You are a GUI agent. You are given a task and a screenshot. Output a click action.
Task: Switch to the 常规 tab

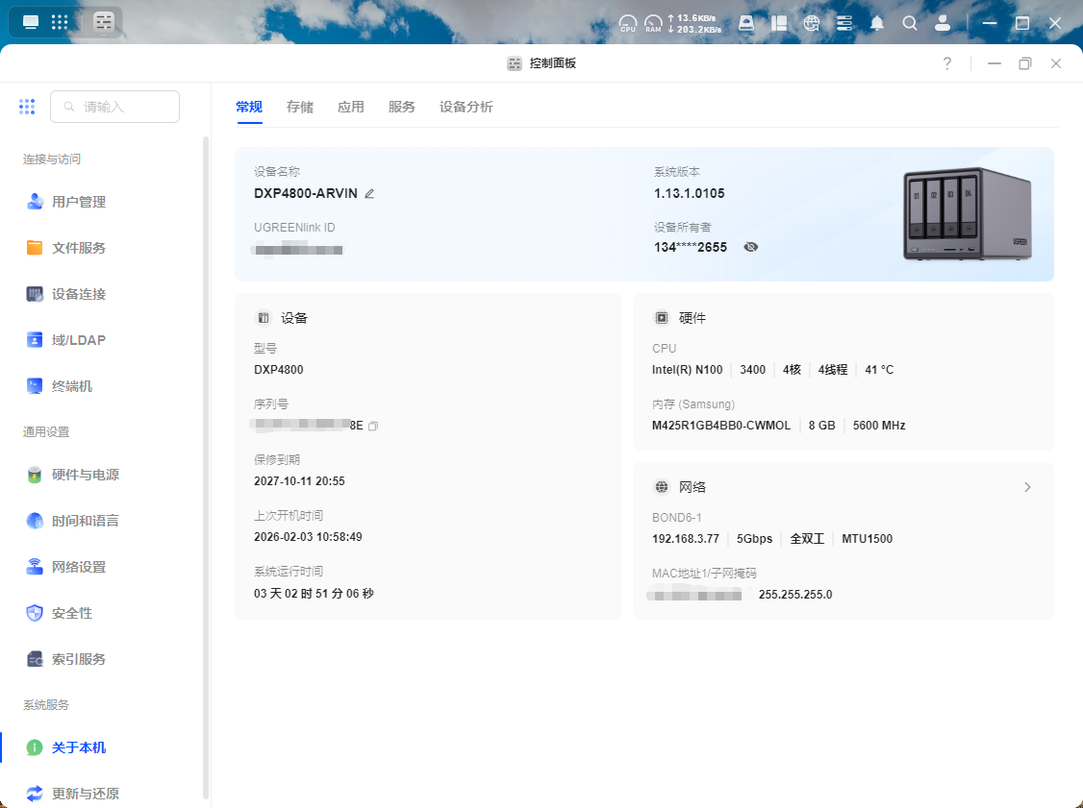coord(249,107)
